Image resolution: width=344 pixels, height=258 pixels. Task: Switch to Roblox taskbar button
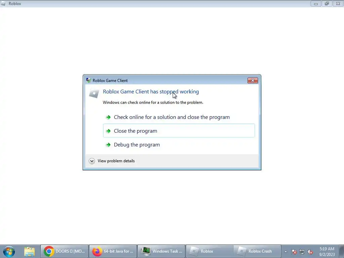tap(210, 251)
